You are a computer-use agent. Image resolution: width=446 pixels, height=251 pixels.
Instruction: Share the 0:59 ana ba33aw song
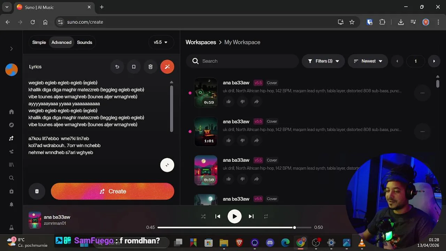(x=256, y=102)
